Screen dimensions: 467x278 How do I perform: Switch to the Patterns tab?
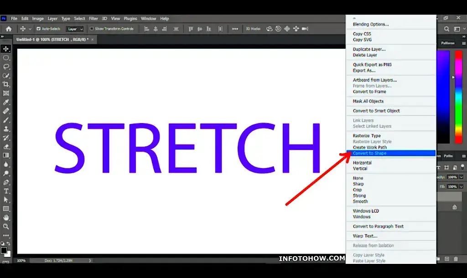pyautogui.click(x=447, y=43)
